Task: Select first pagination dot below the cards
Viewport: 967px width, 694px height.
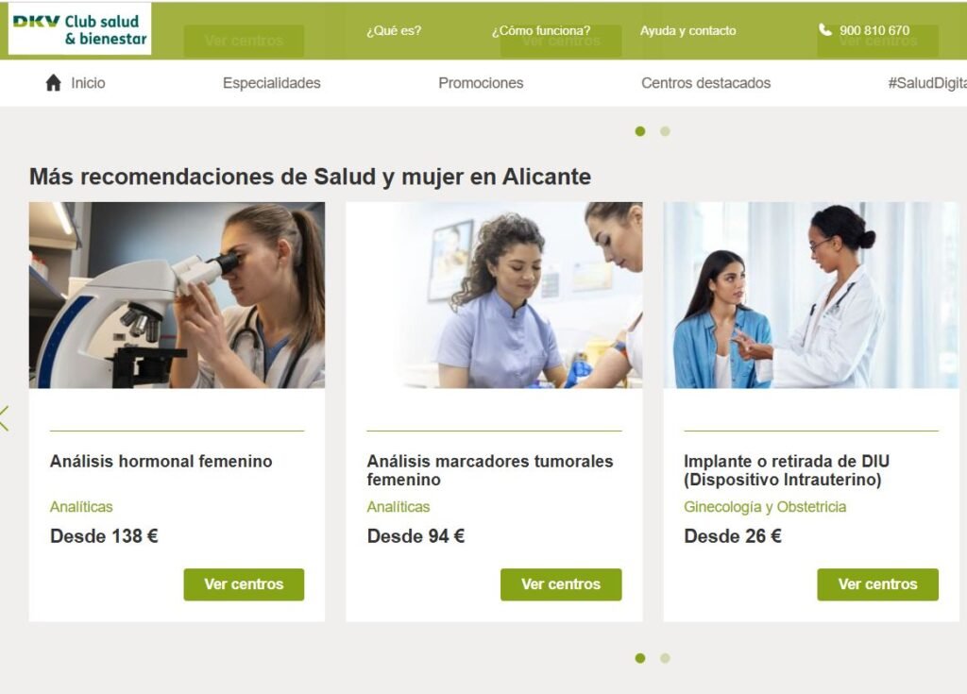Action: [640, 658]
